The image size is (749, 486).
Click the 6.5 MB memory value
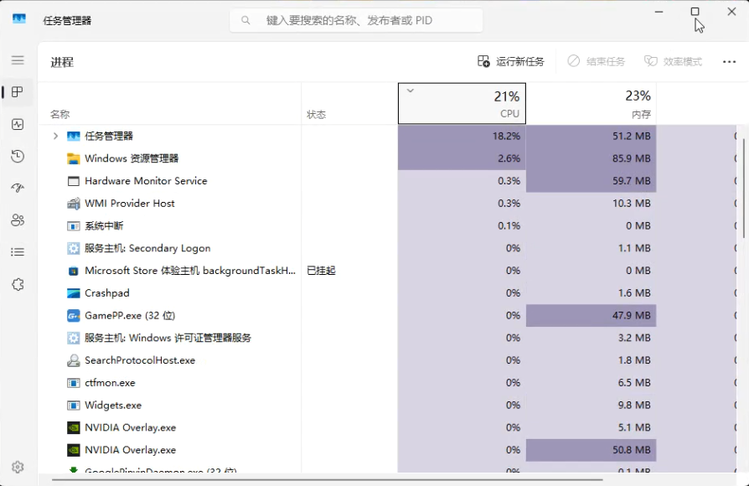click(634, 383)
